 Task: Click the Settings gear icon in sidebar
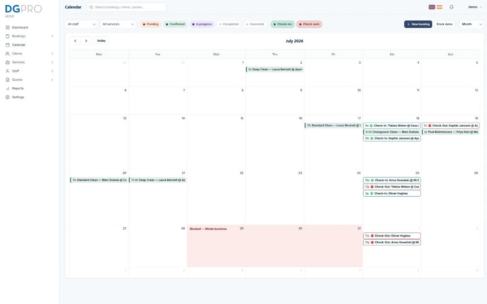pos(7,97)
